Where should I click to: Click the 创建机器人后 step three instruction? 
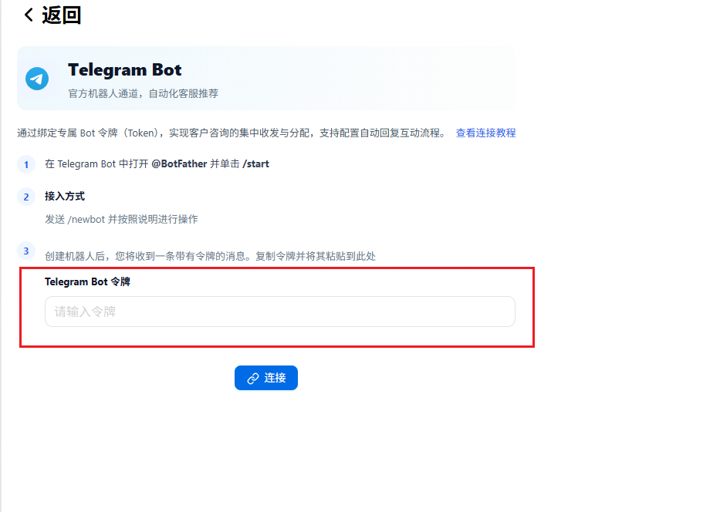point(211,256)
